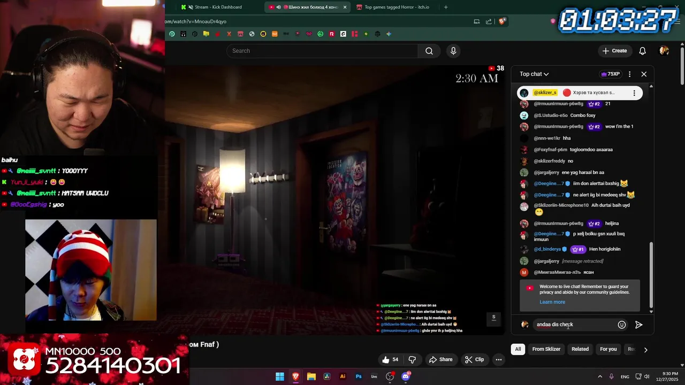Click @Irmuunirmuun-p6w8g username with message 21
Image resolution: width=685 pixels, height=385 pixels.
coord(558,104)
